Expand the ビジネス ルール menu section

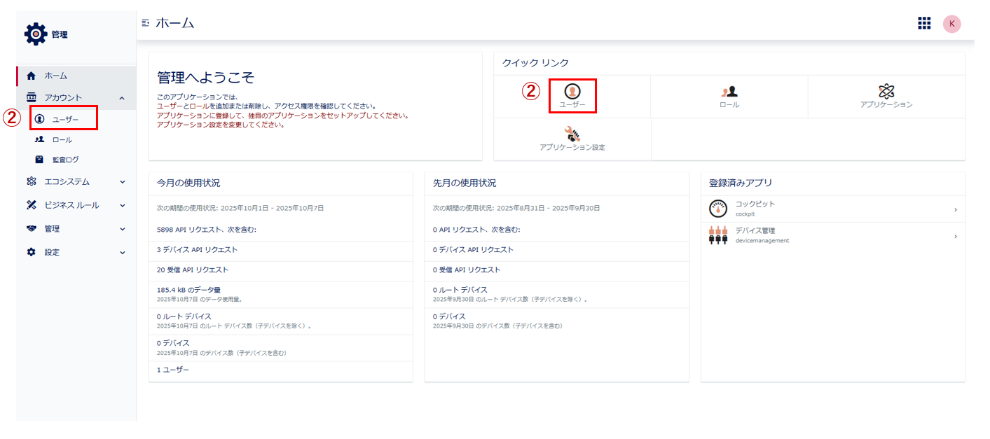pos(122,206)
